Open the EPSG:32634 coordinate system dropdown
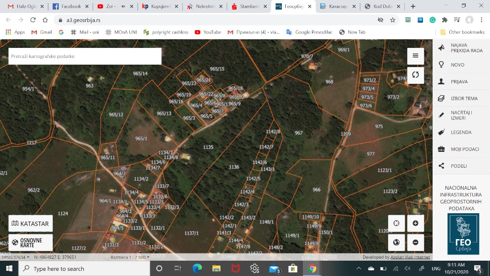 pyautogui.click(x=15, y=257)
